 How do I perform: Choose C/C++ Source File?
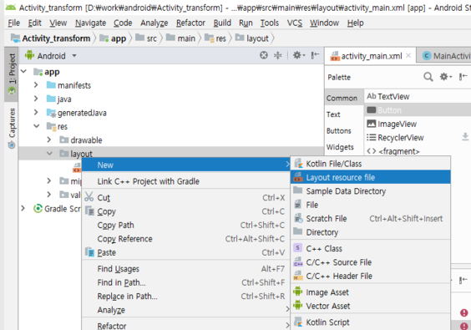click(x=371, y=262)
